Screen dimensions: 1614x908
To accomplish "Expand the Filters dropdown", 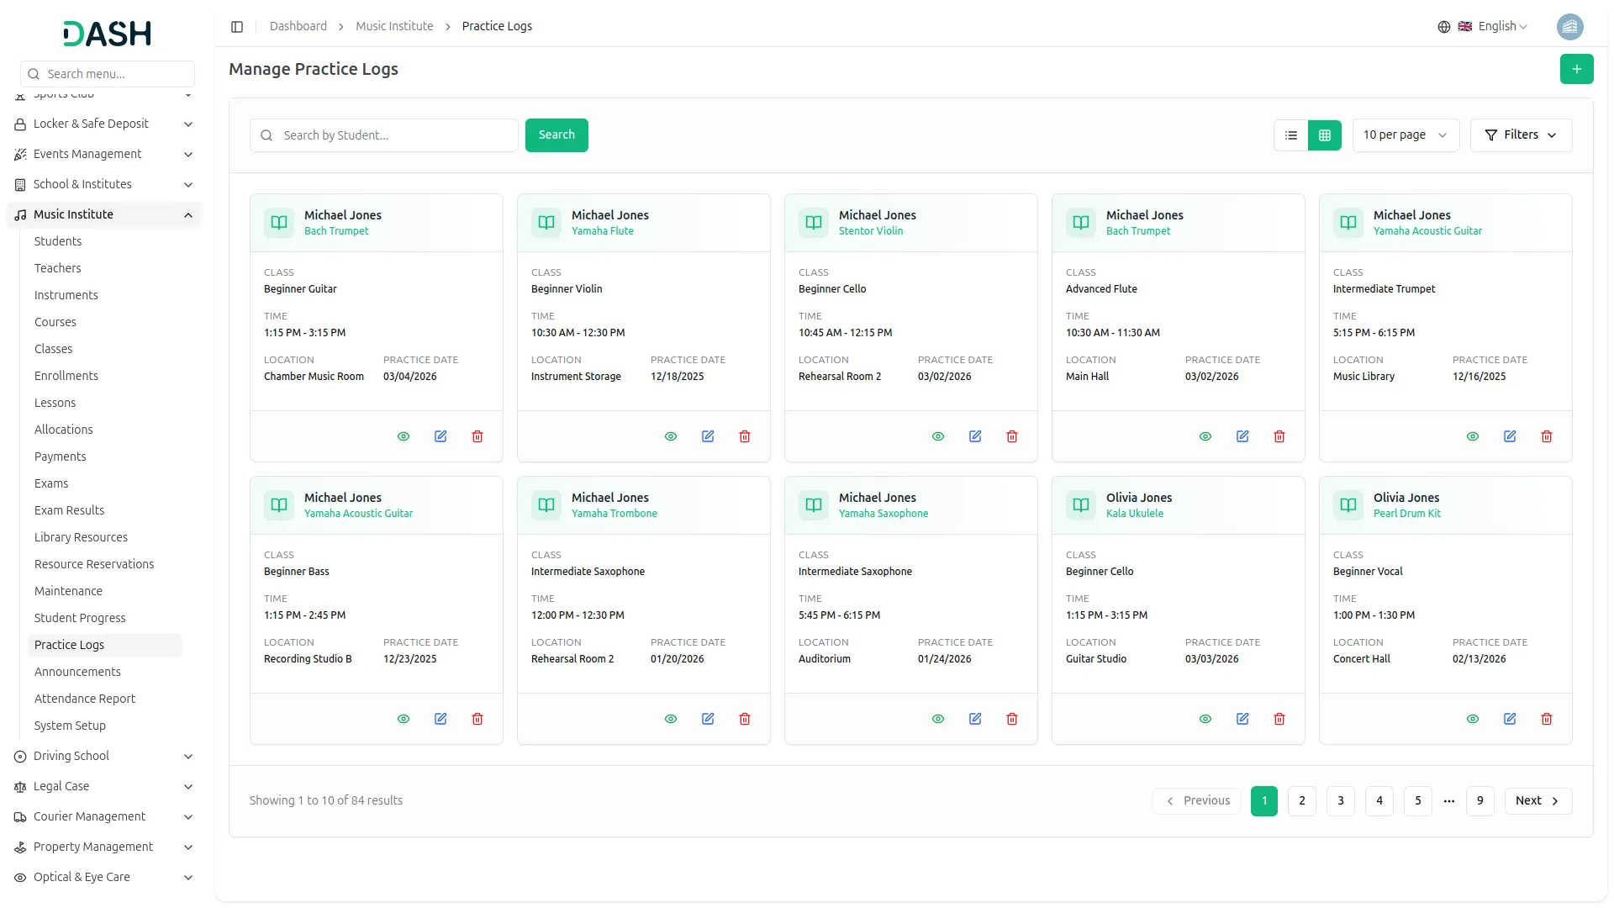I will click(x=1521, y=135).
